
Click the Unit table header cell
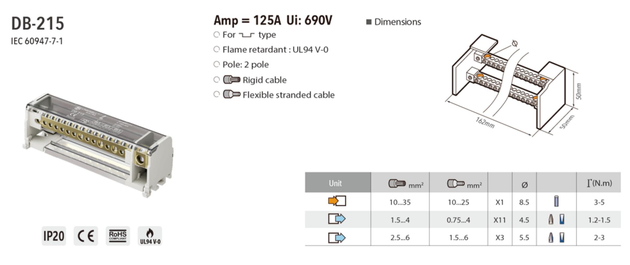pos(338,182)
